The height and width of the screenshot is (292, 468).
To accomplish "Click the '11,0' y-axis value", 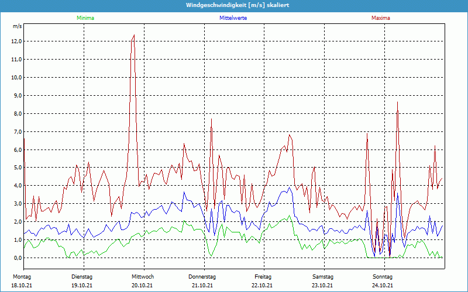I will coord(16,60).
